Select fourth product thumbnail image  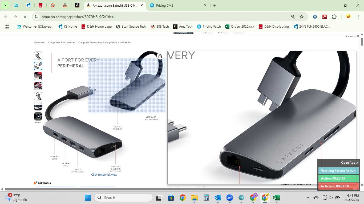(38, 86)
